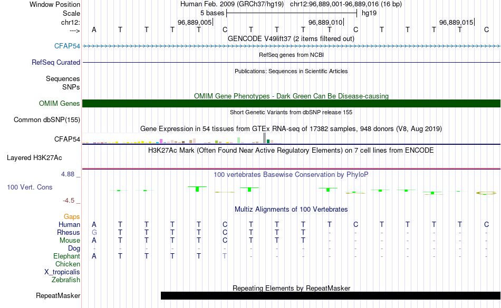Click the RepeatMasker track label

click(x=58, y=295)
